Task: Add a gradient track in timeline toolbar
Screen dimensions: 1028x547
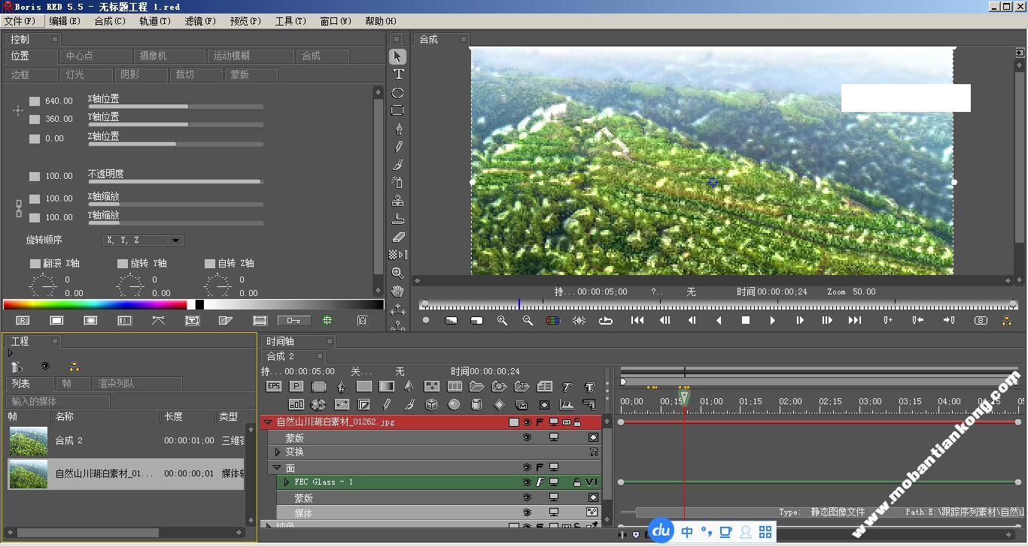Action: pos(387,386)
